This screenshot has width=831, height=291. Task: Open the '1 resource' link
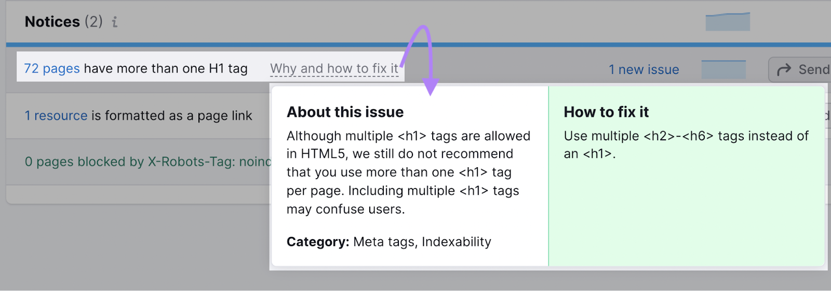coord(56,115)
